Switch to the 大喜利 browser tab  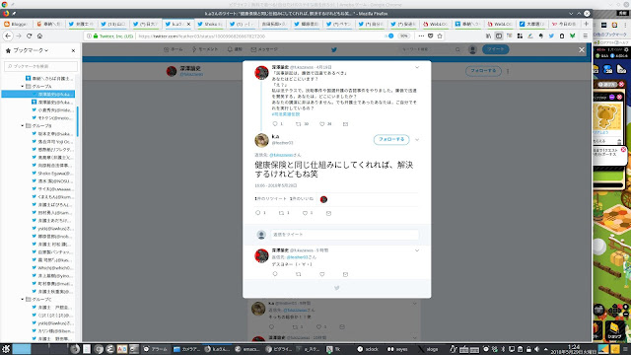pos(532,24)
